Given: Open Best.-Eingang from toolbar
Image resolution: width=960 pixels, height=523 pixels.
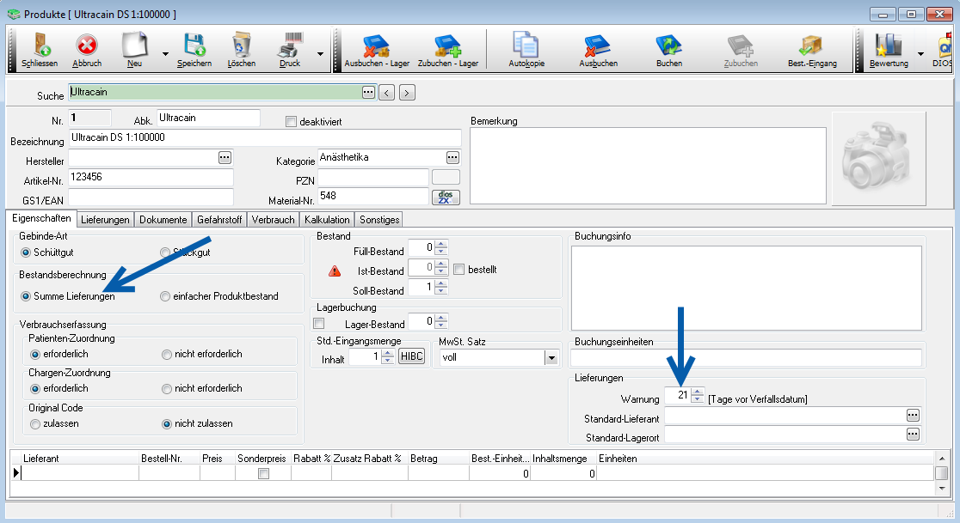Looking at the screenshot, I should point(812,46).
